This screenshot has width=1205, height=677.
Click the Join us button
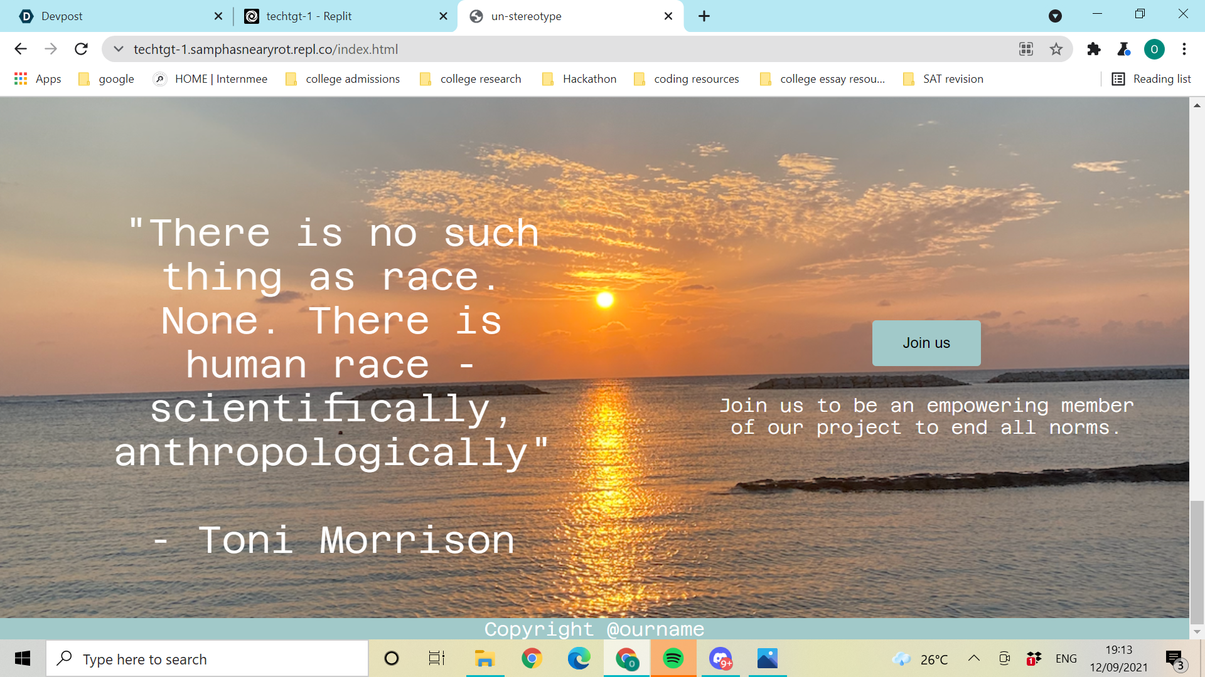tap(926, 343)
